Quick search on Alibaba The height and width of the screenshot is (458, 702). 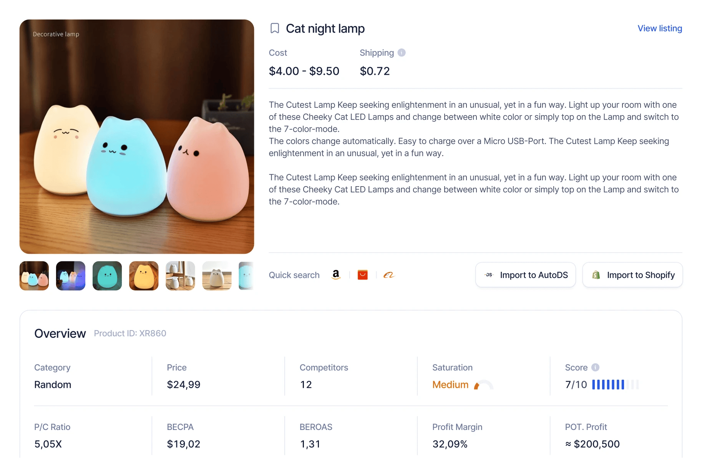pyautogui.click(x=388, y=275)
